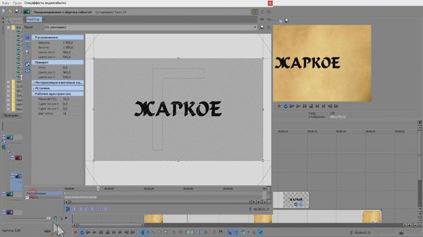
Task: Click Pause on main transport
Action: coord(101,232)
